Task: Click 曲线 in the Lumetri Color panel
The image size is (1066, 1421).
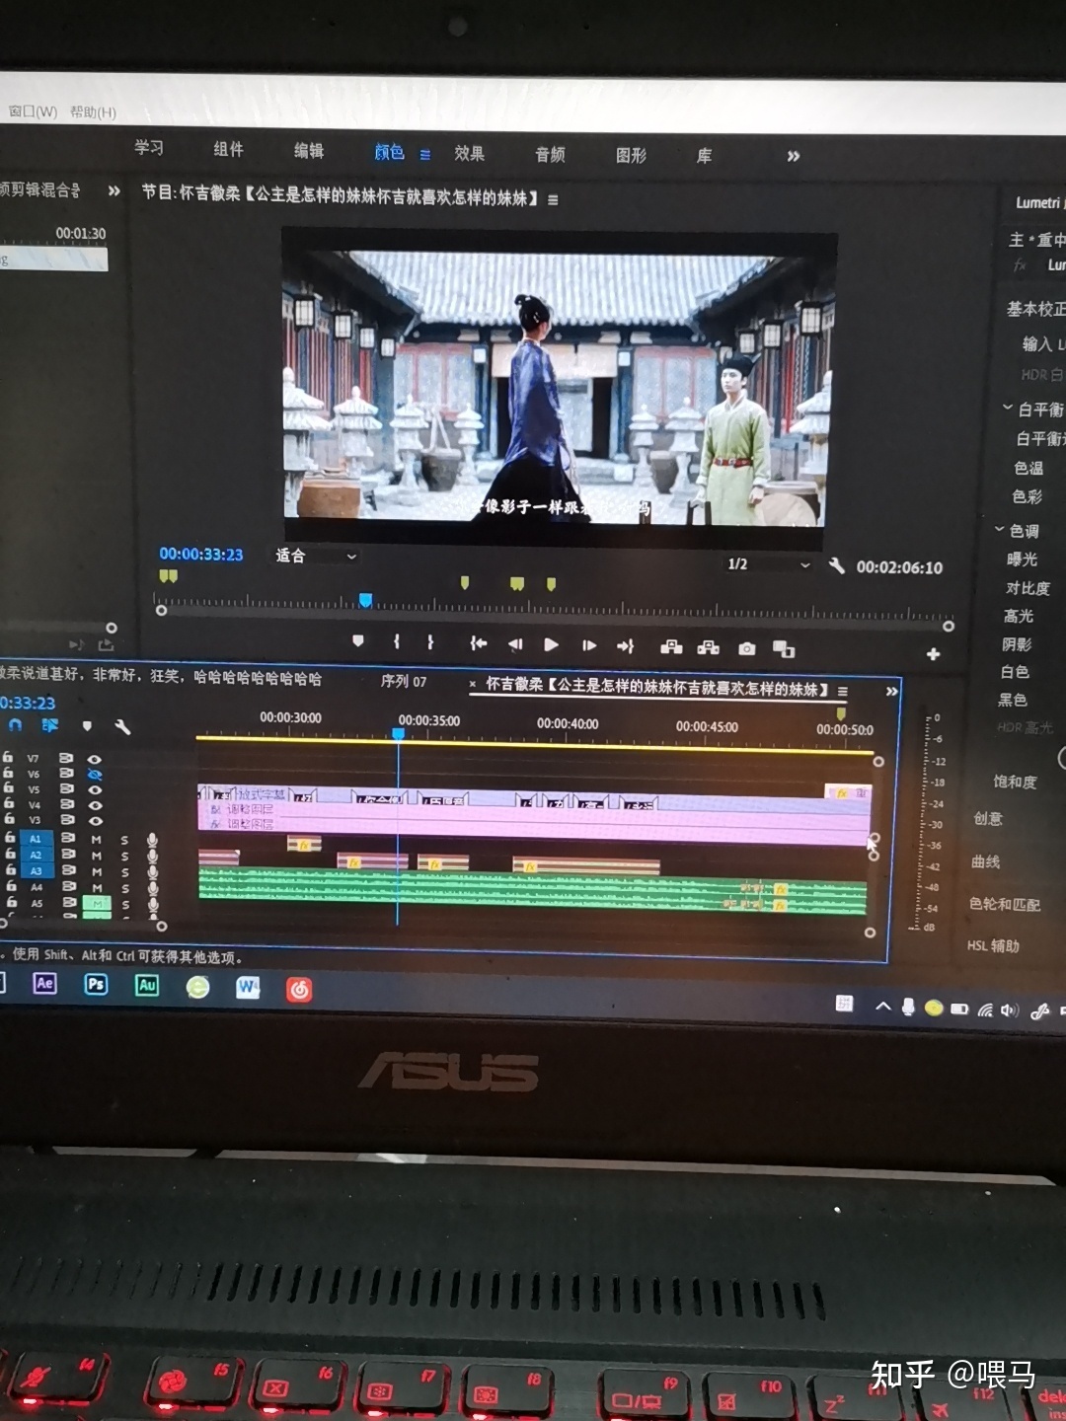Action: [x=987, y=862]
